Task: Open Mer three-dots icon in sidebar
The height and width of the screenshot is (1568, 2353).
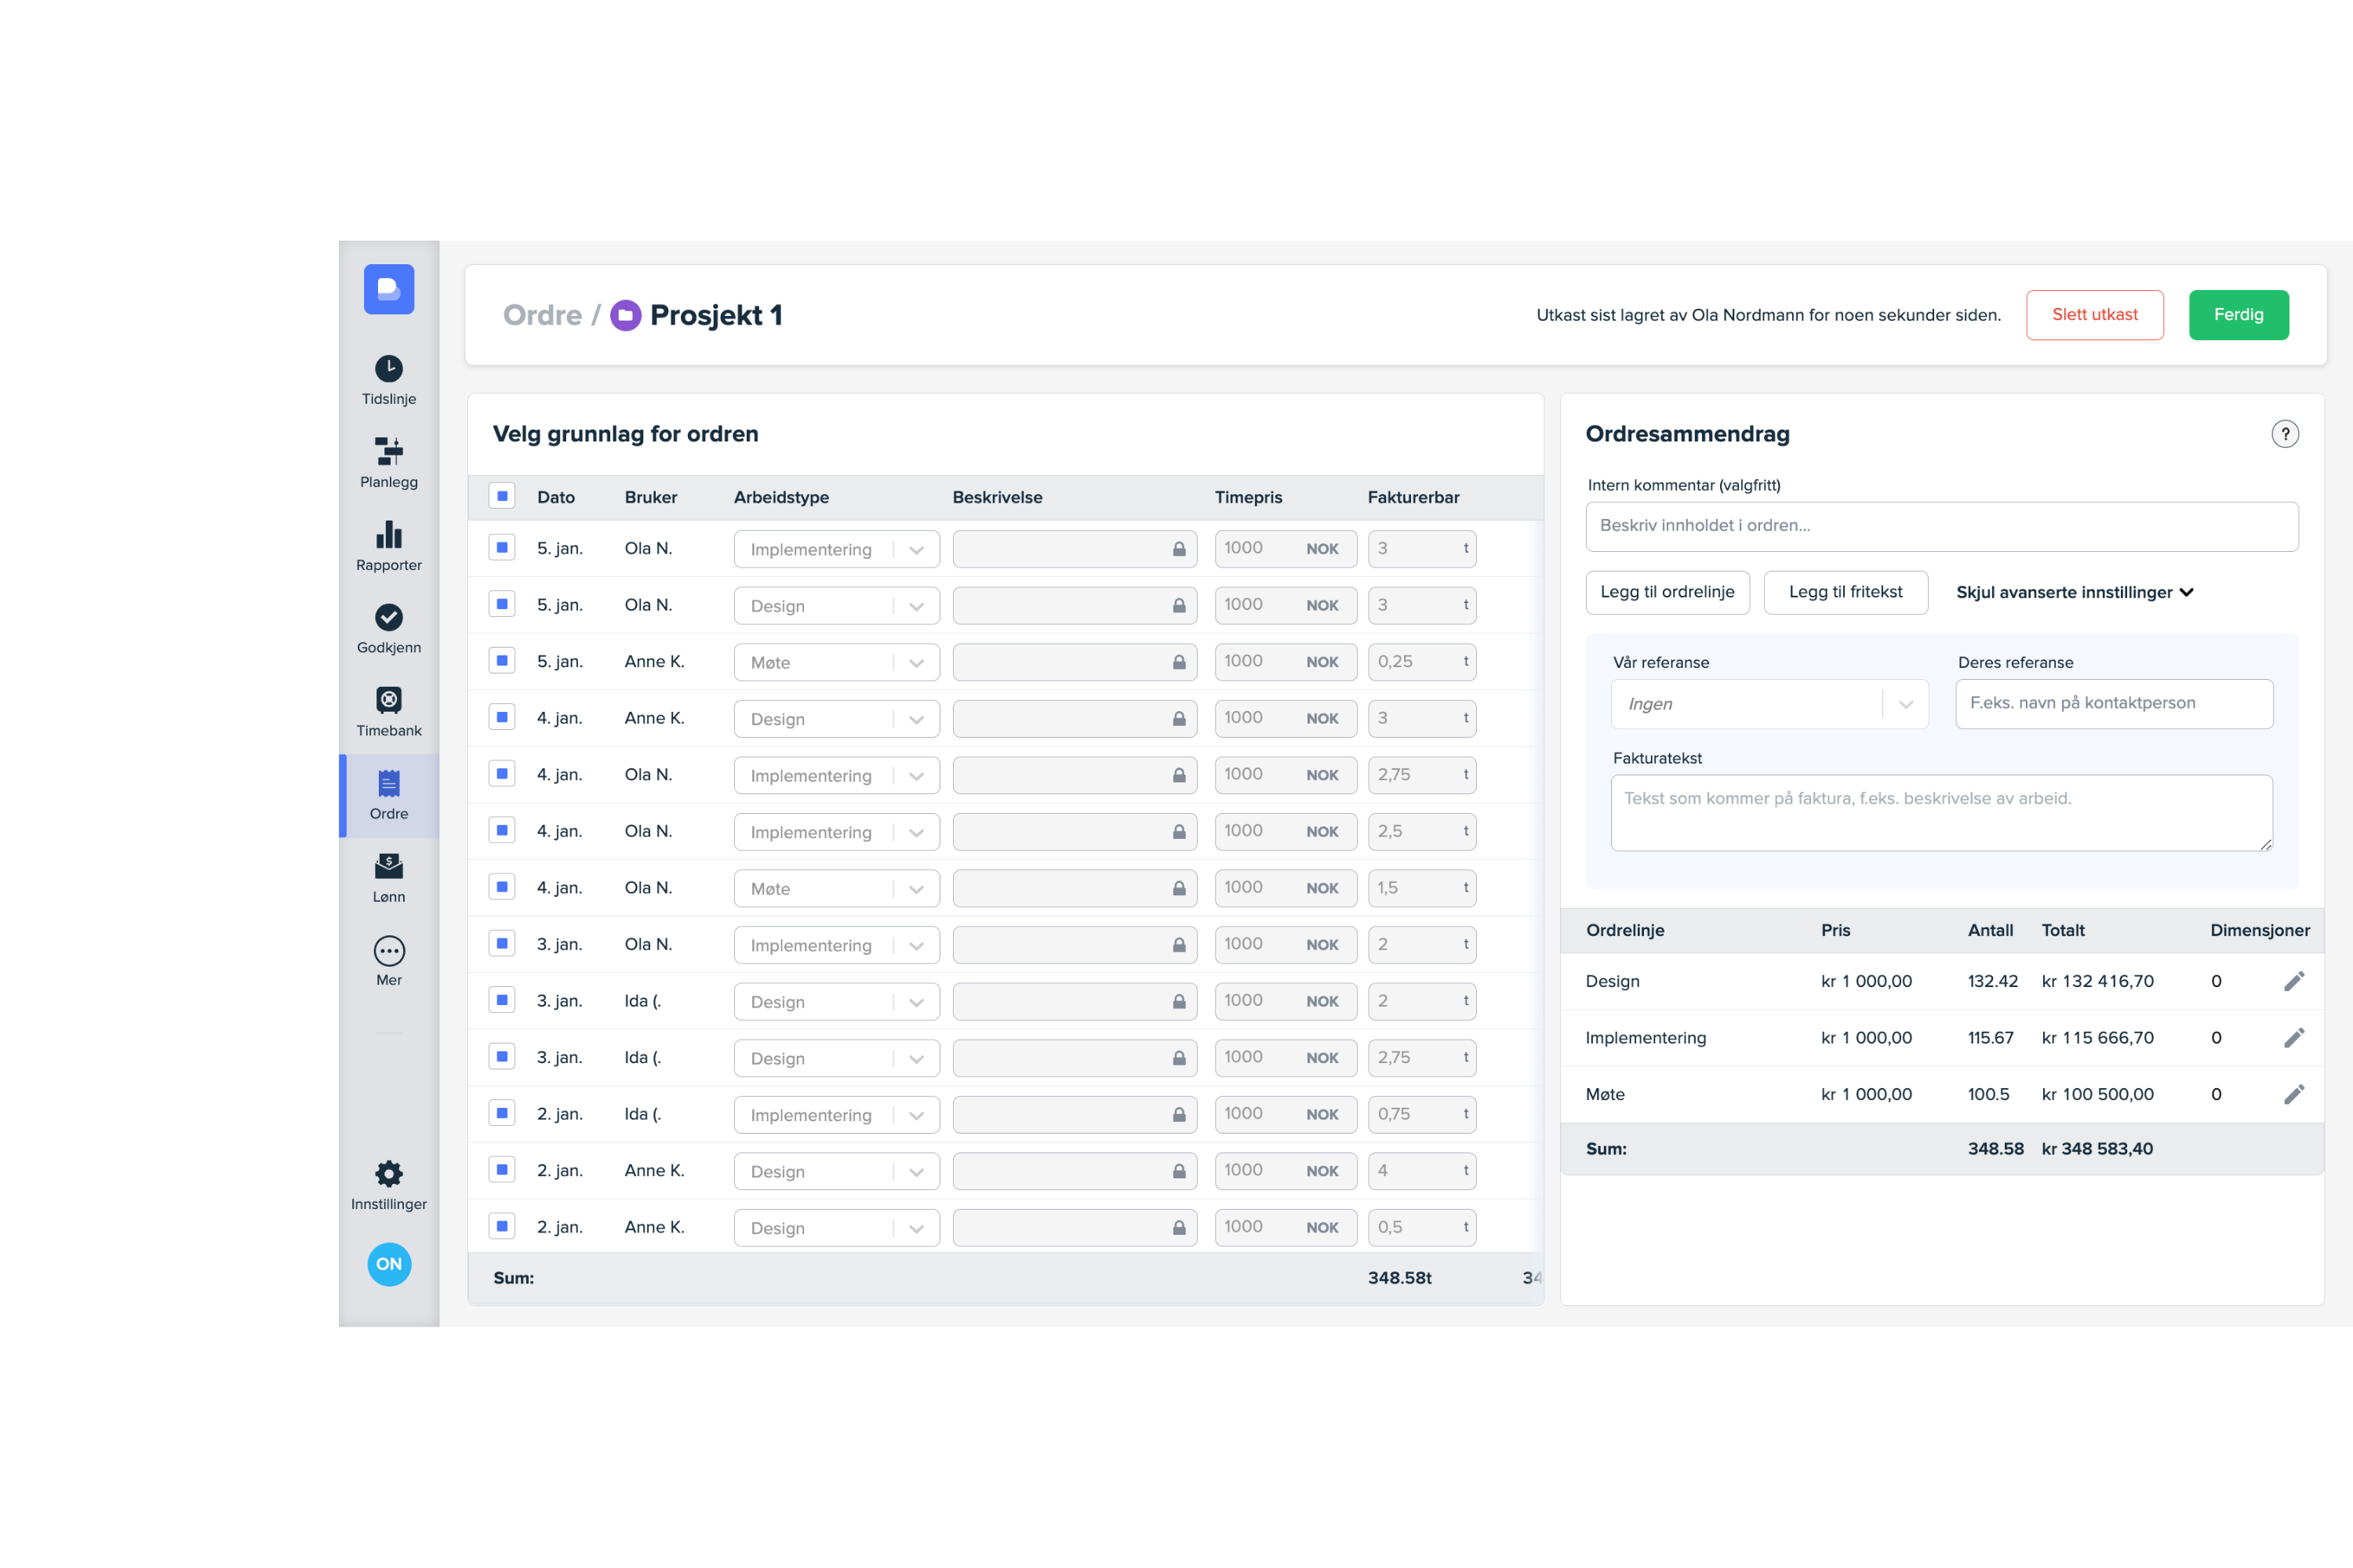Action: click(x=388, y=950)
